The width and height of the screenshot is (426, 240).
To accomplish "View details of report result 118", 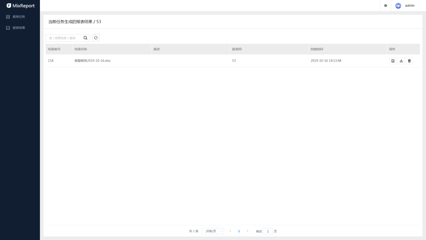I will click(392, 61).
